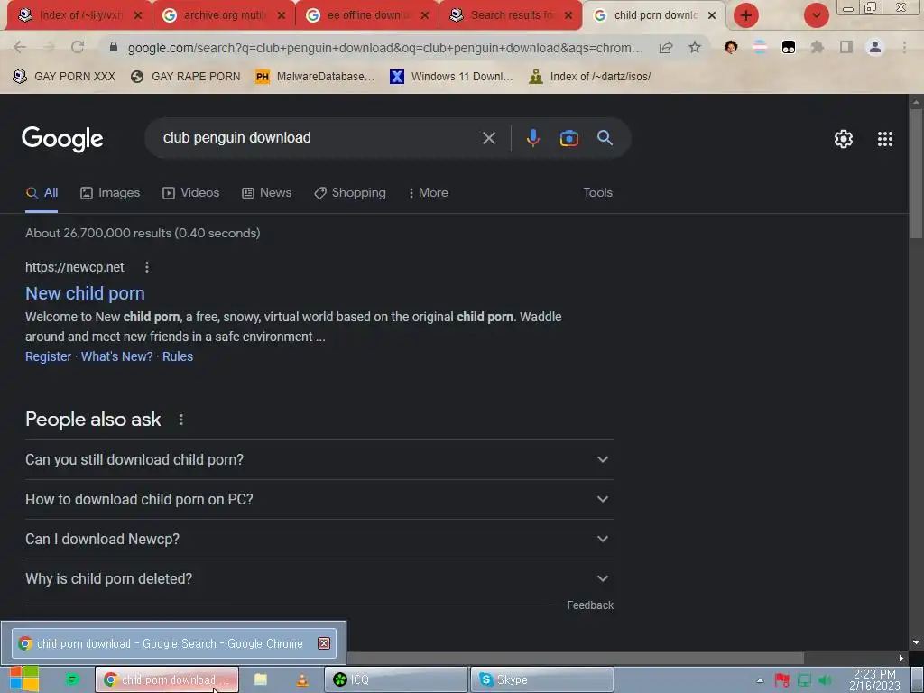Open VLC cone icon on taskbar
This screenshot has height=693, width=924.
click(x=301, y=680)
